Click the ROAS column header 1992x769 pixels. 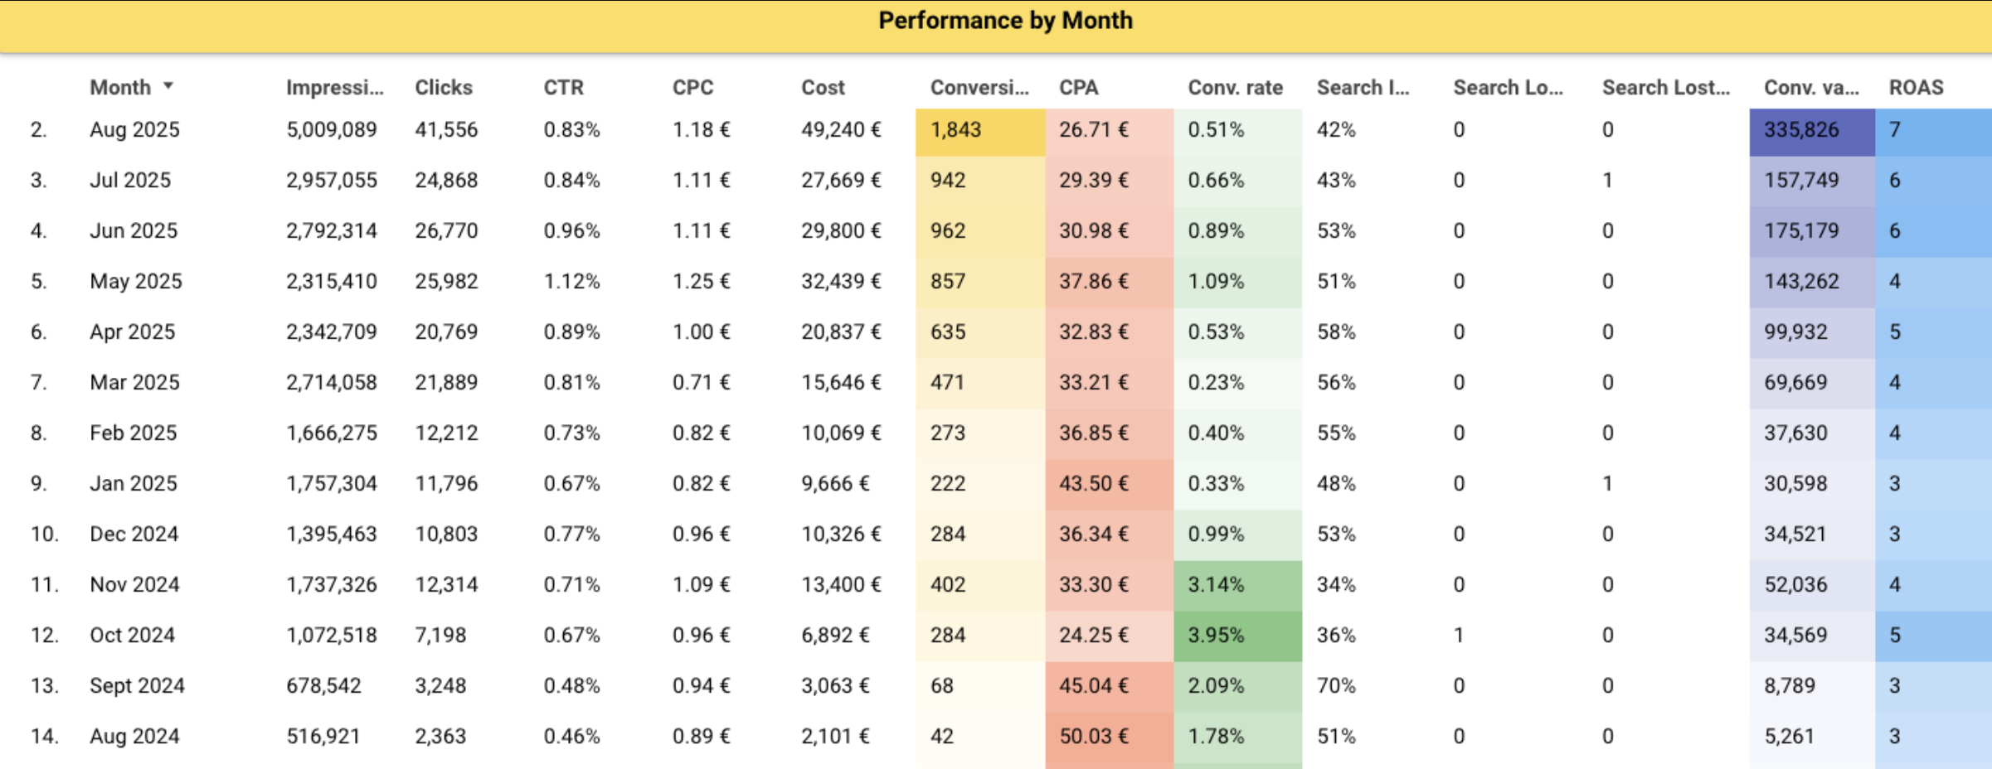(x=1916, y=87)
